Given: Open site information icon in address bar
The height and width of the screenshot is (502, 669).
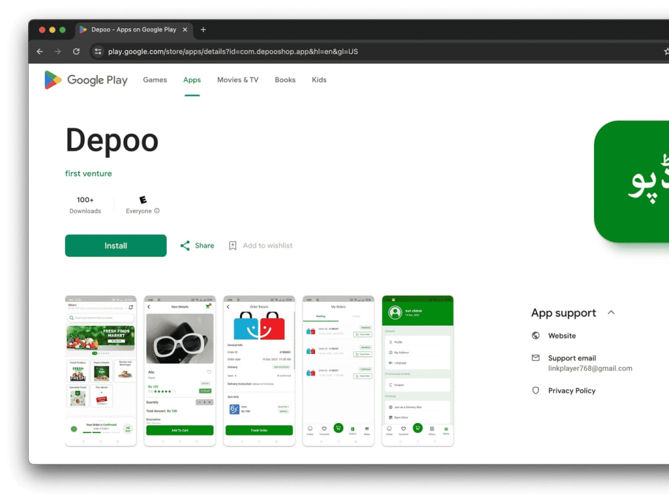Looking at the screenshot, I should (x=98, y=52).
